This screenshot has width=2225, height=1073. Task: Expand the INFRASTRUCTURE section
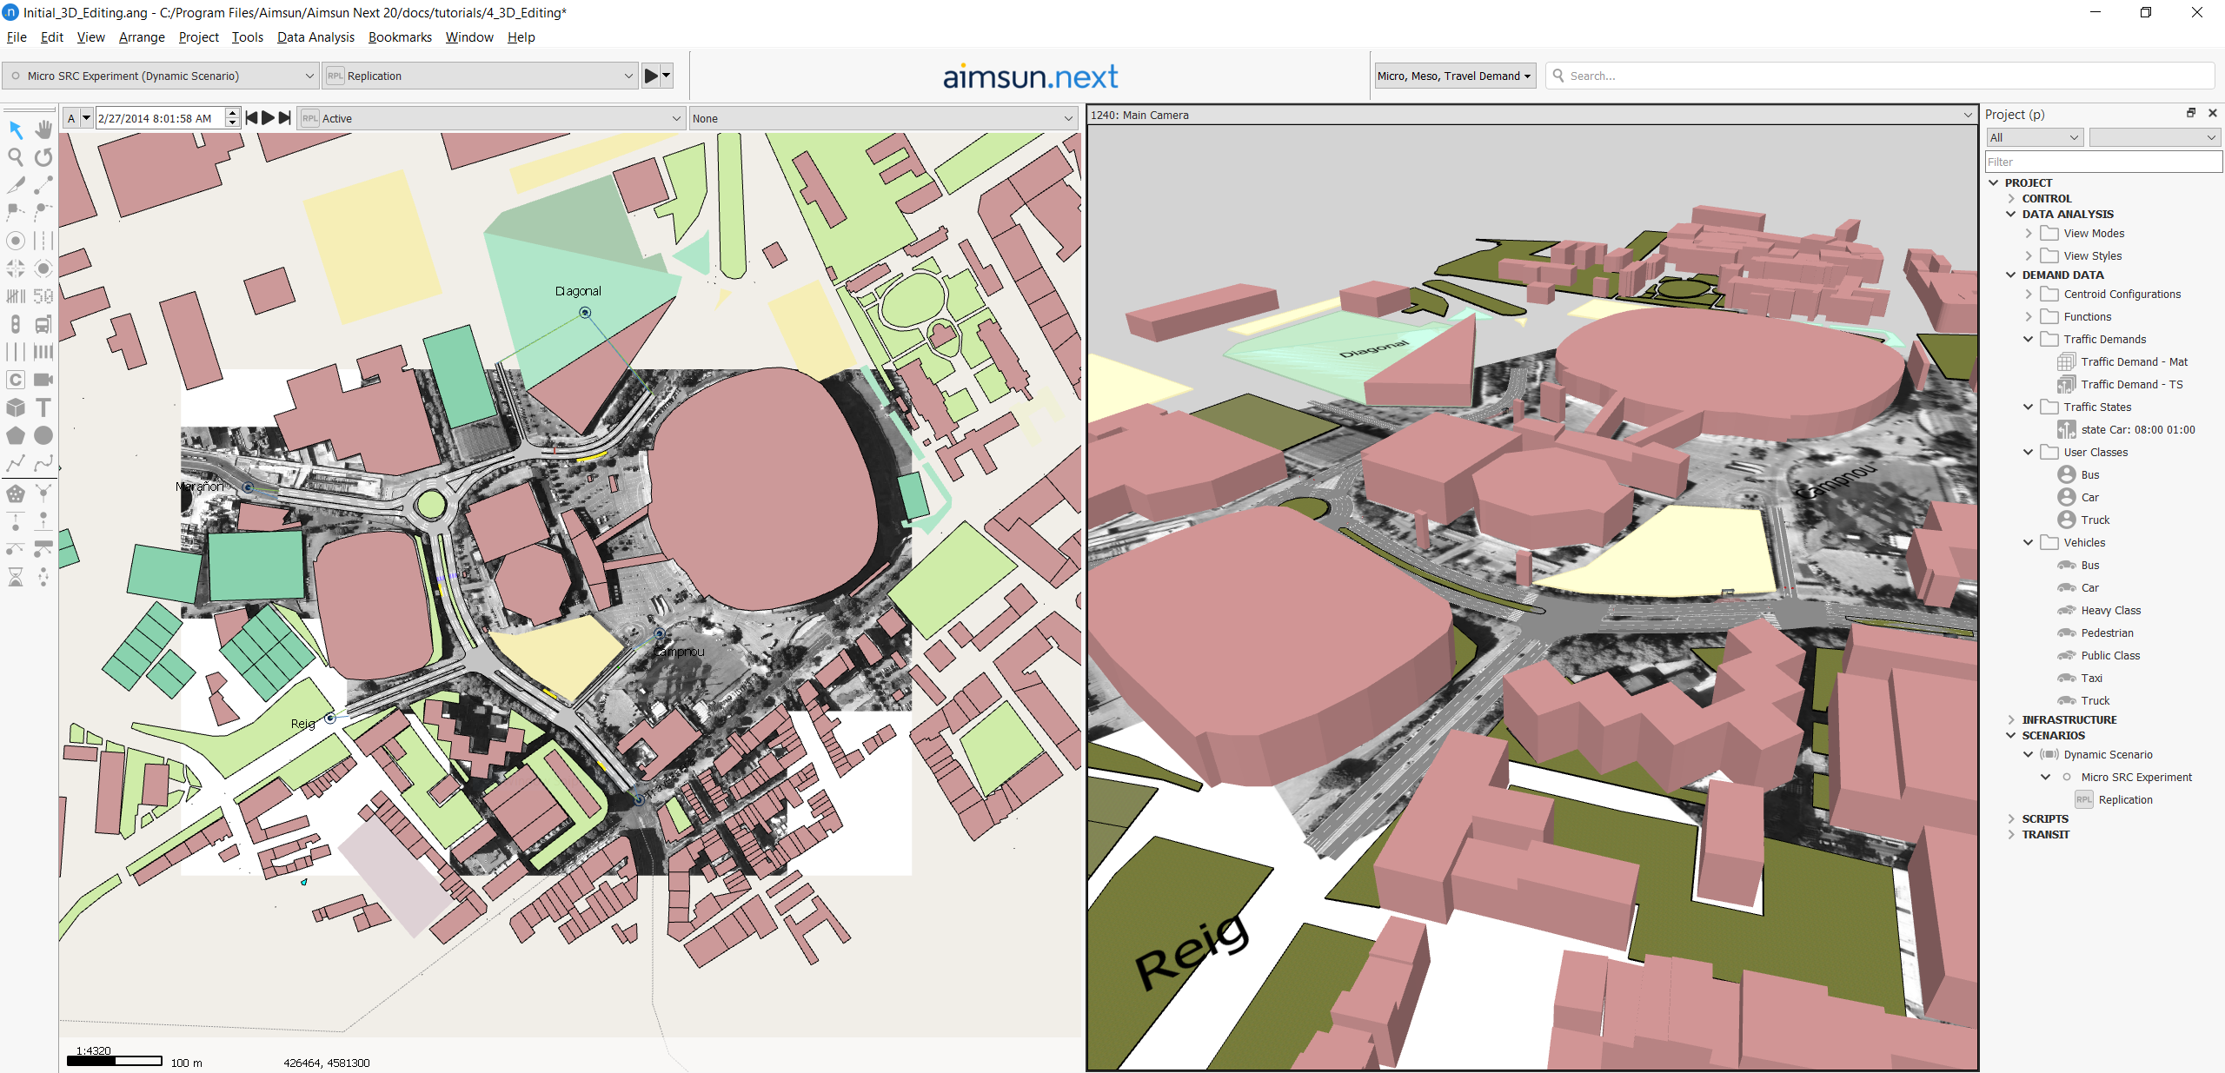(x=2010, y=719)
